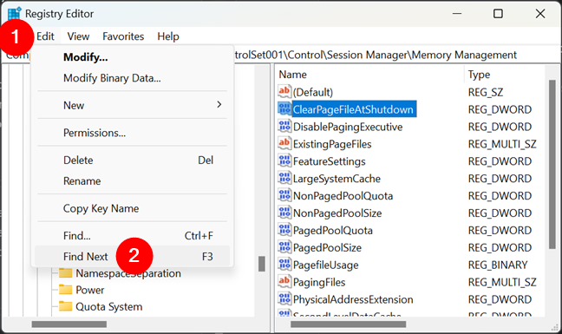The width and height of the screenshot is (562, 334).
Task: Choose Copy Key Name
Action: (x=132, y=208)
